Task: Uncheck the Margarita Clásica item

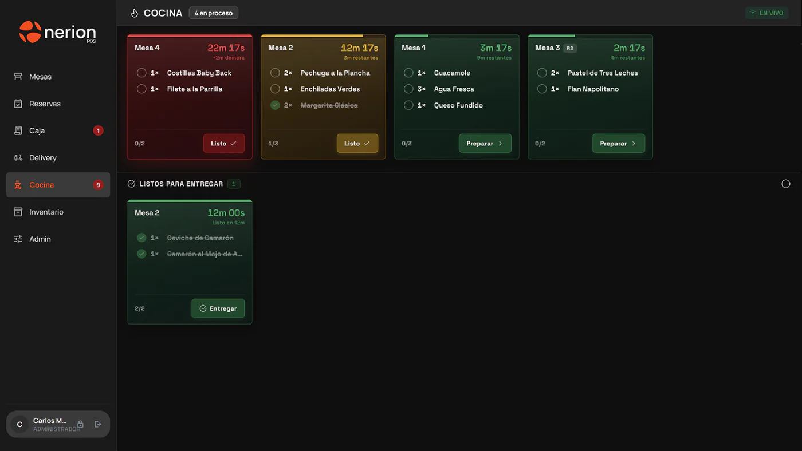Action: coord(275,105)
